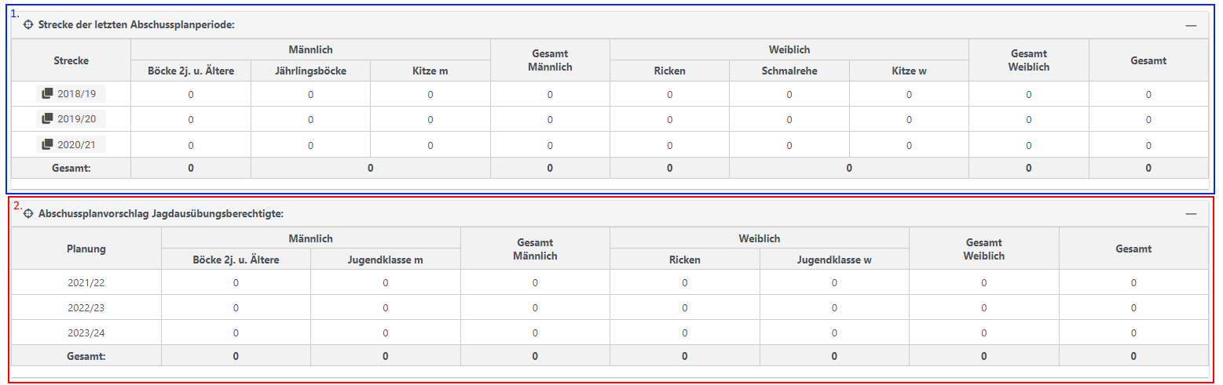
Task: Click the 'Jugendklasse m' column header
Action: [385, 260]
